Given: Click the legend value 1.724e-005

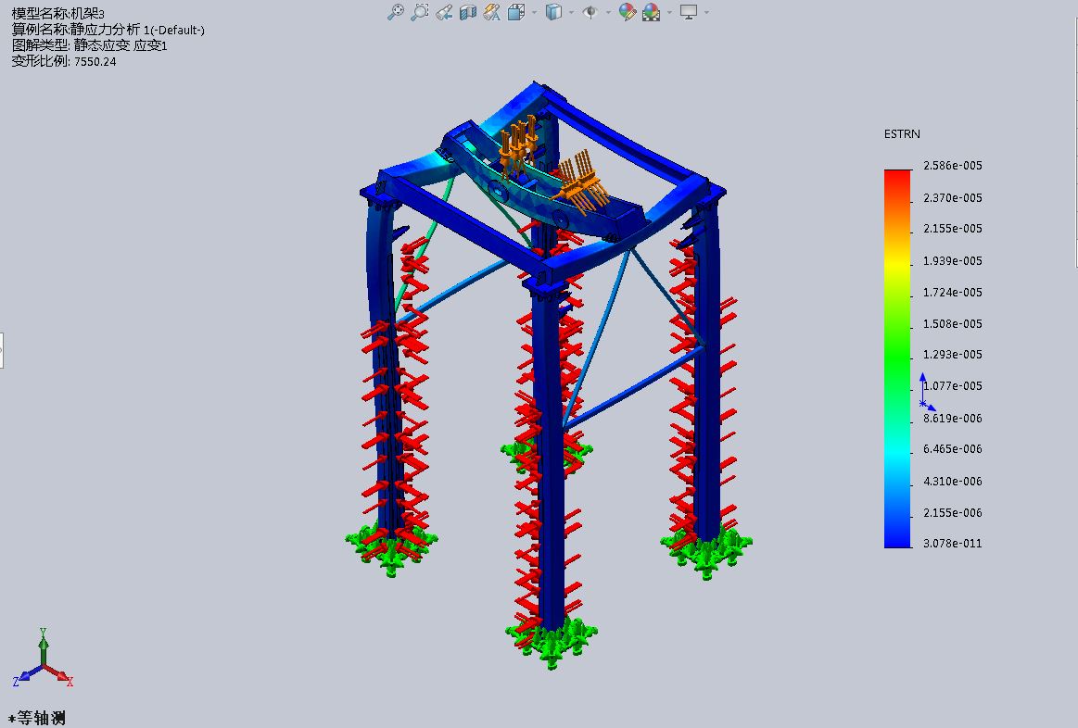Looking at the screenshot, I should point(953,293).
